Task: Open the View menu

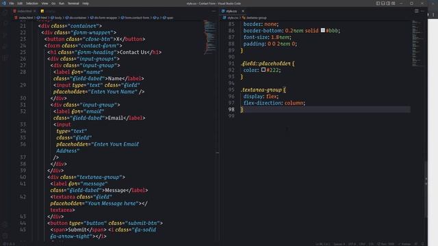Action: coord(44,3)
